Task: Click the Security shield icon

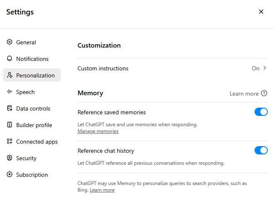Action: pyautogui.click(x=10, y=158)
